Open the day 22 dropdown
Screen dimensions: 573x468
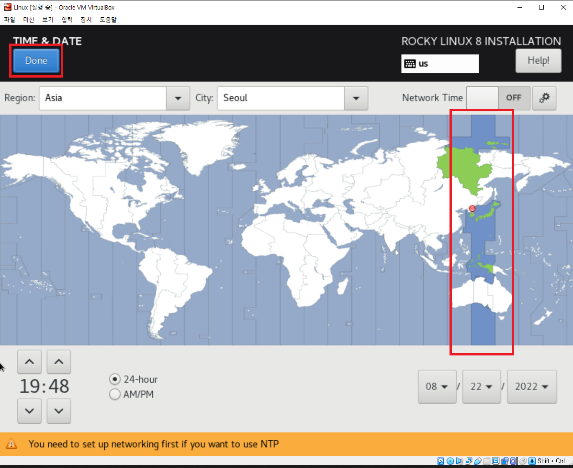[482, 387]
